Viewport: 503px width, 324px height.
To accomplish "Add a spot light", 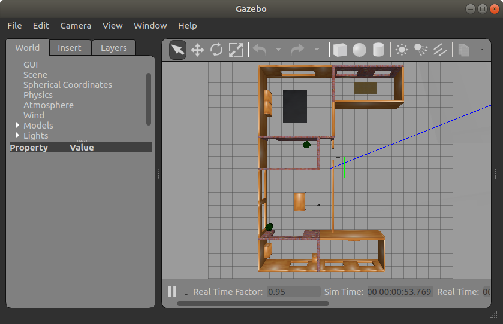I will click(x=421, y=50).
